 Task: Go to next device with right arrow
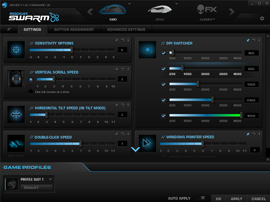point(232,12)
